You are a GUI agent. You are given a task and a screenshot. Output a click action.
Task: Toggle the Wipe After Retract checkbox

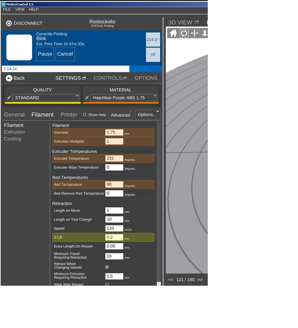click(x=107, y=284)
